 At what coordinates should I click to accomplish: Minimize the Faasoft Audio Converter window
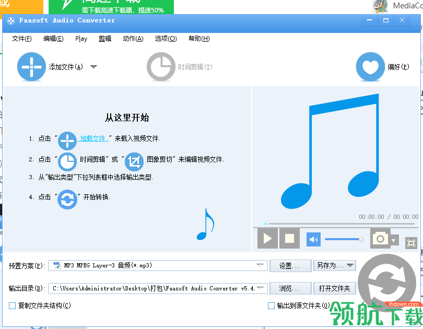(x=370, y=20)
